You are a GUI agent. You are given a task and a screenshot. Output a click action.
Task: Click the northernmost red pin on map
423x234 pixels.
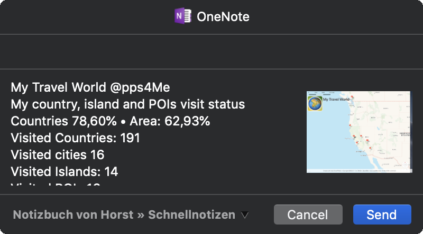(352, 97)
